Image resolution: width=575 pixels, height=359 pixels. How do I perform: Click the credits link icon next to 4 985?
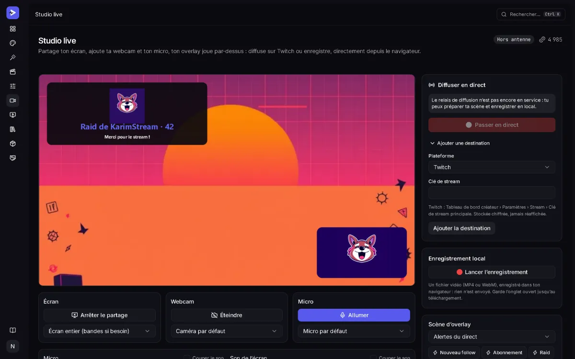click(x=542, y=39)
